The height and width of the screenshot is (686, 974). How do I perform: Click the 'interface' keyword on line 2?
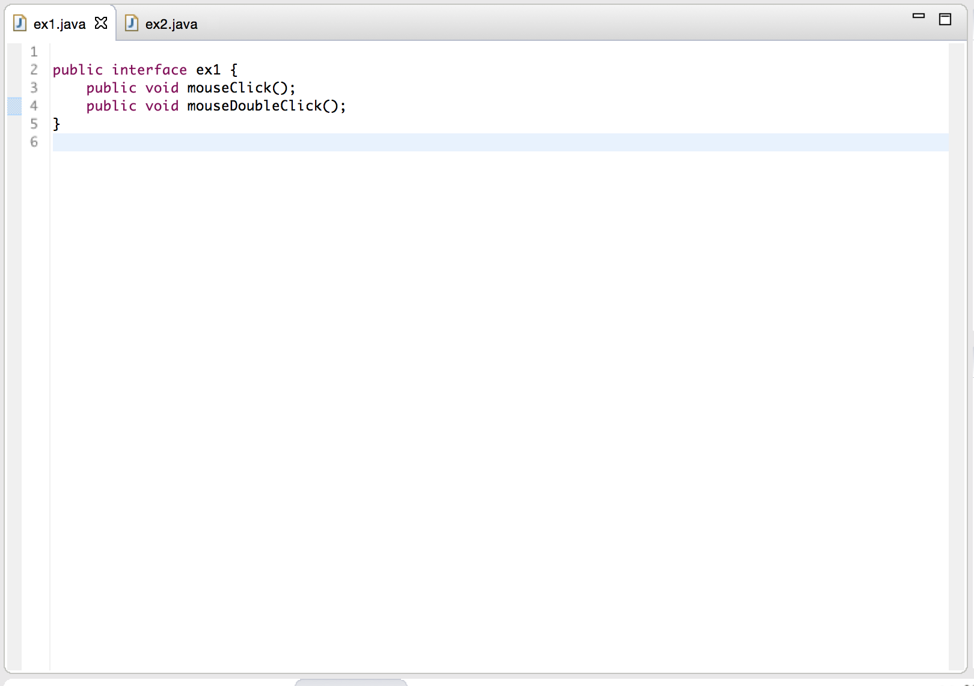coord(150,70)
